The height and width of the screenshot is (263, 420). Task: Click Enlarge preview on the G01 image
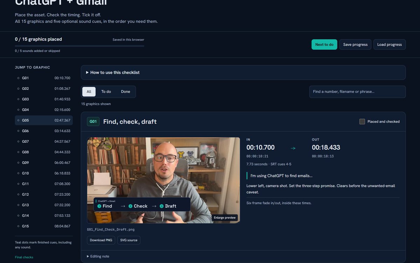coord(225,218)
